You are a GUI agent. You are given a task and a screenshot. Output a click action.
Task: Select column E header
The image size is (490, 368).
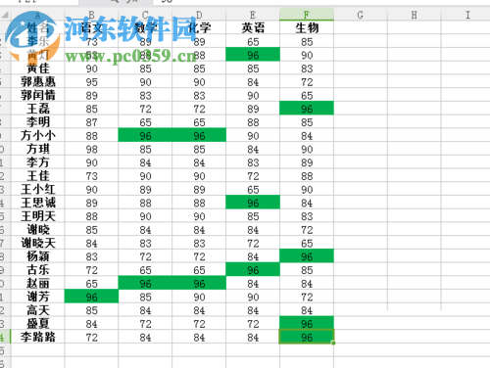[253, 15]
